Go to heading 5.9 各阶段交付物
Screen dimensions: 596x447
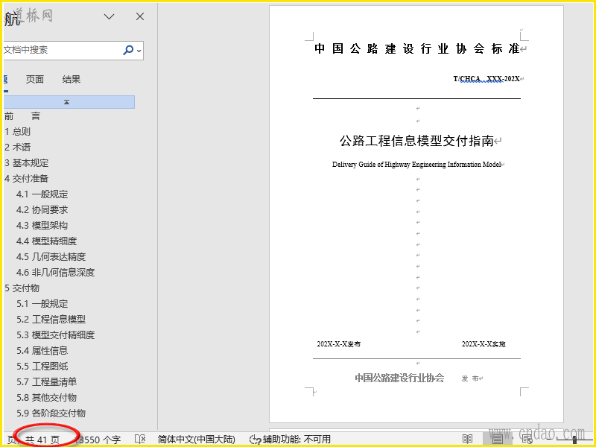point(51,413)
